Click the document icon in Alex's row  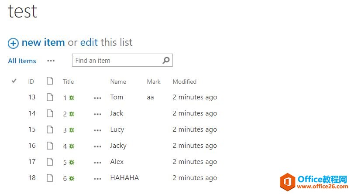pos(50,162)
